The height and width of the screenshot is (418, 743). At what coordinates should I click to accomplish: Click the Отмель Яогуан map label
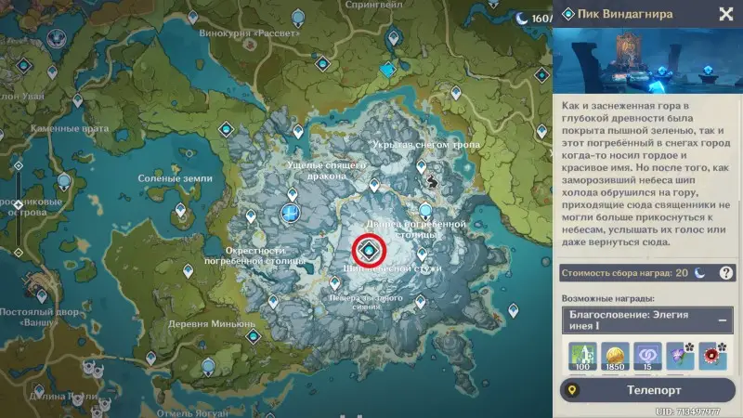[x=192, y=413]
